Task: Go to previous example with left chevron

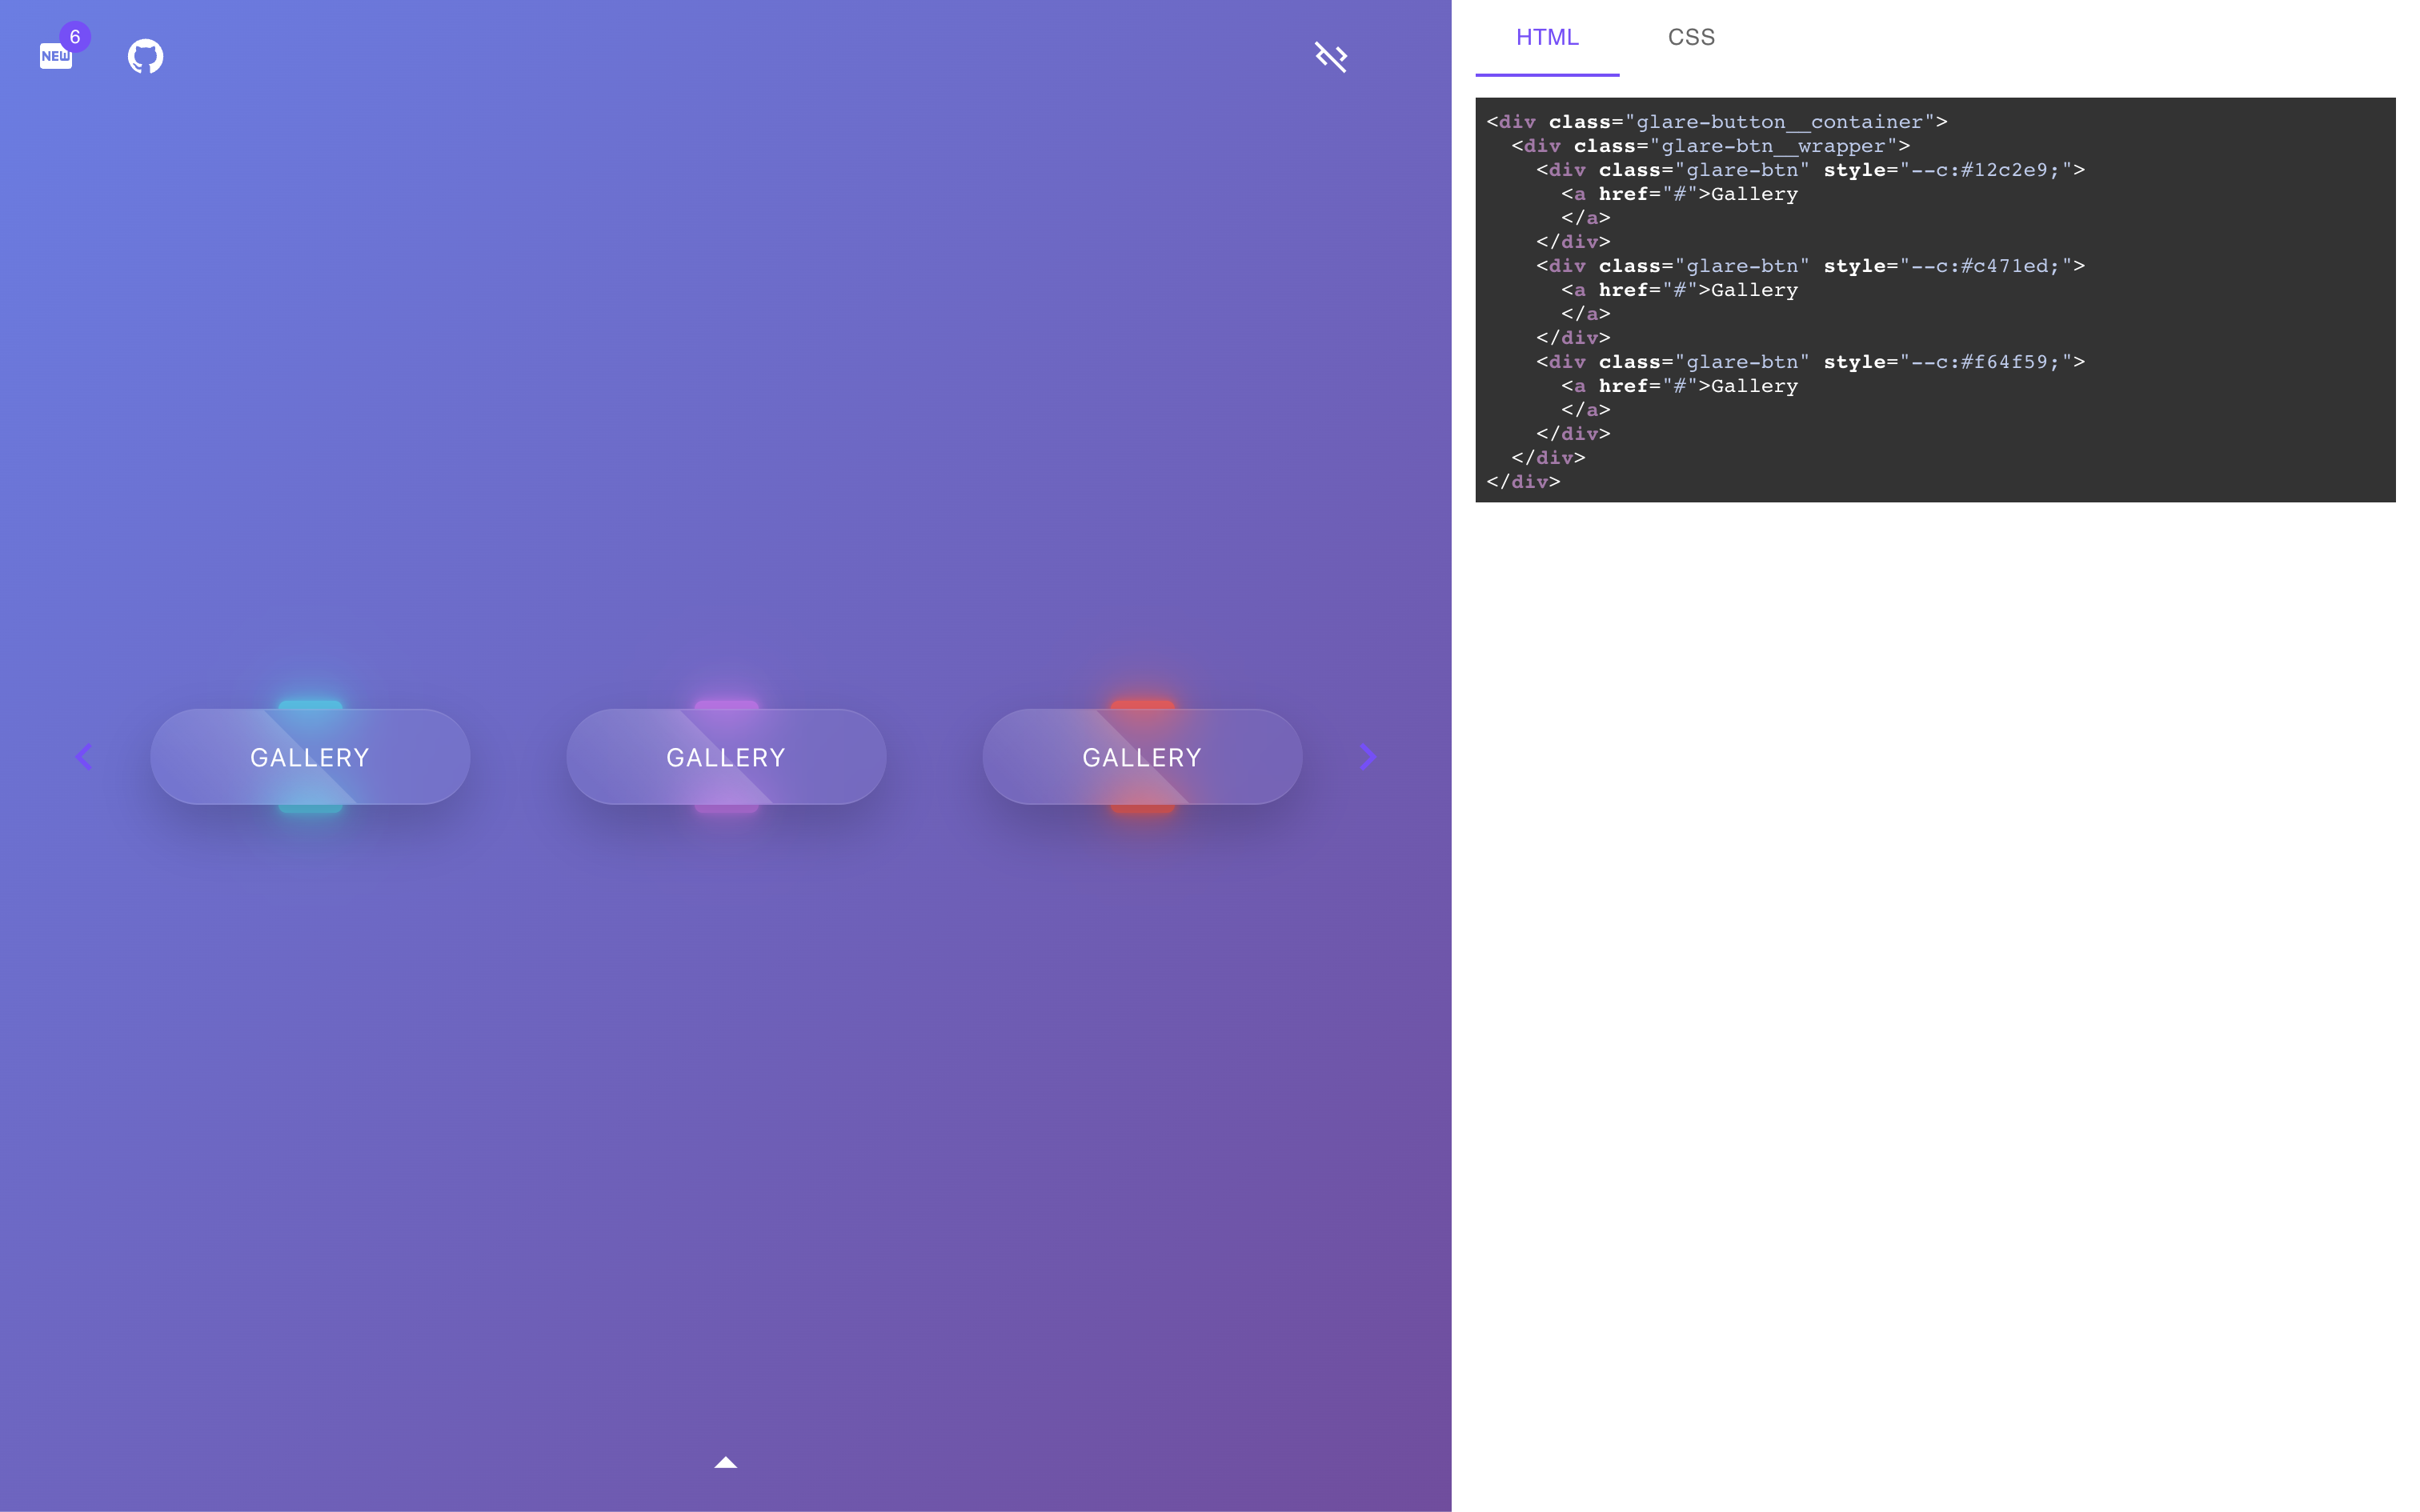Action: [84, 757]
